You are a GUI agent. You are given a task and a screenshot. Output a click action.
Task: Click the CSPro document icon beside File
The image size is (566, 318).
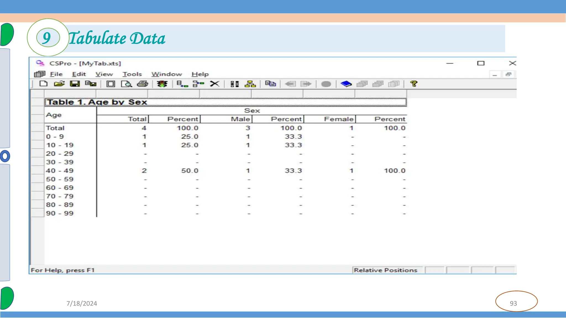point(40,74)
